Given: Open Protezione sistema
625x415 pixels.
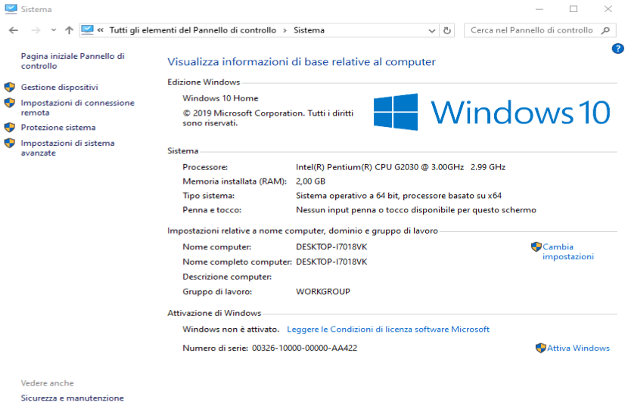Looking at the screenshot, I should pos(58,128).
